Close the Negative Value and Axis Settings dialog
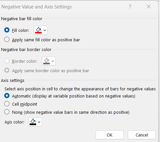This screenshot has width=160, height=142. click(149, 6)
